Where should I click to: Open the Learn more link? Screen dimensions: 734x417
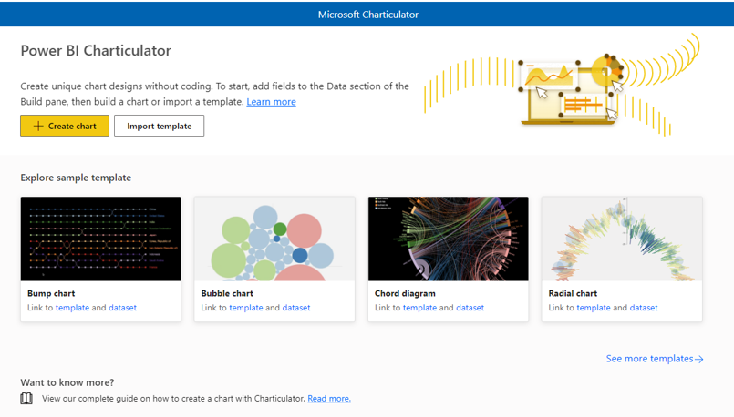[x=271, y=102]
